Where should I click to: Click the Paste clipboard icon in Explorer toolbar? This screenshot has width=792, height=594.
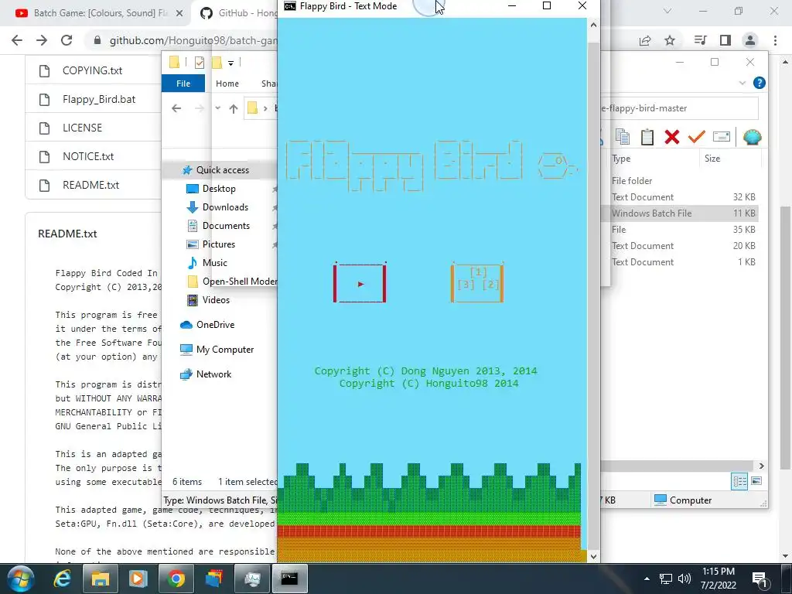647,136
